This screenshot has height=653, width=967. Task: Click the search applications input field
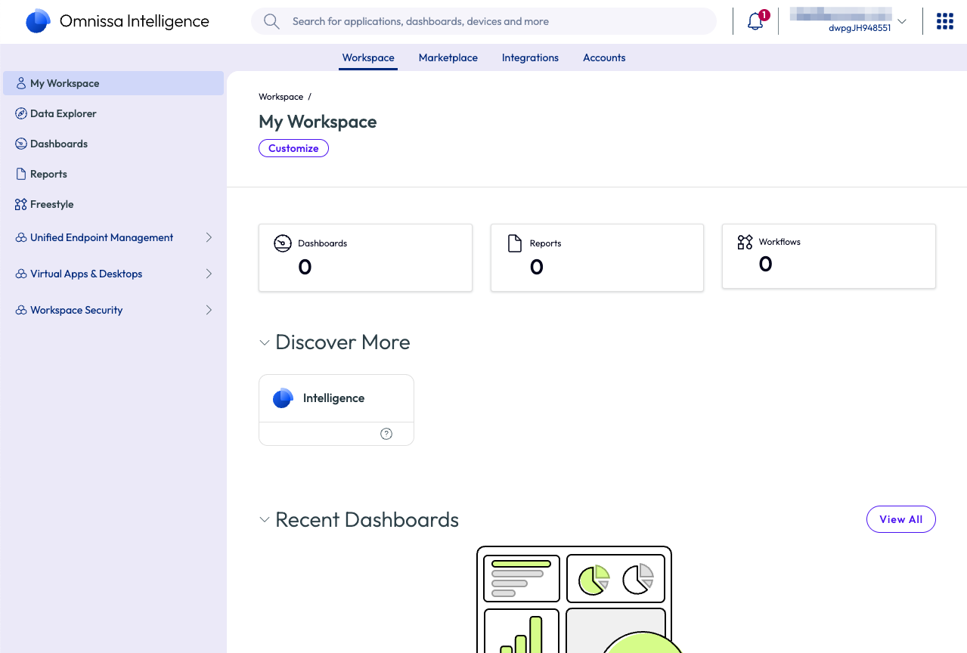491,21
